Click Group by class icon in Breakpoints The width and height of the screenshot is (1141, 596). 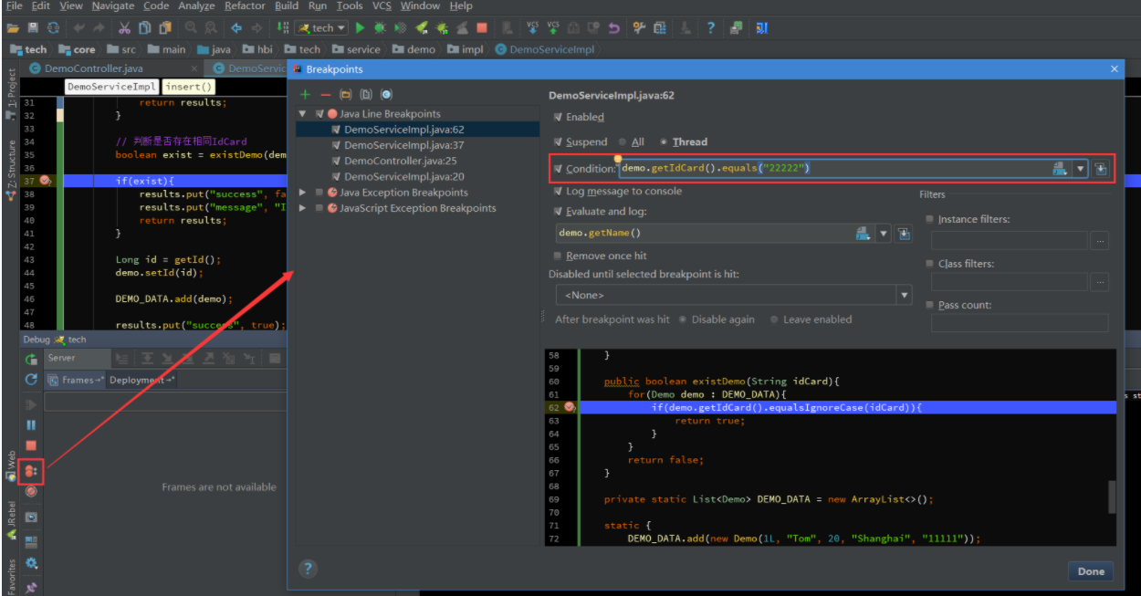pyautogui.click(x=386, y=95)
